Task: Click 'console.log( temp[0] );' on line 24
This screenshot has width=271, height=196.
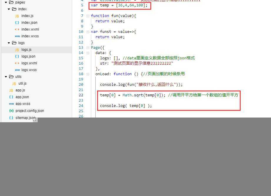Action: click(x=126, y=106)
